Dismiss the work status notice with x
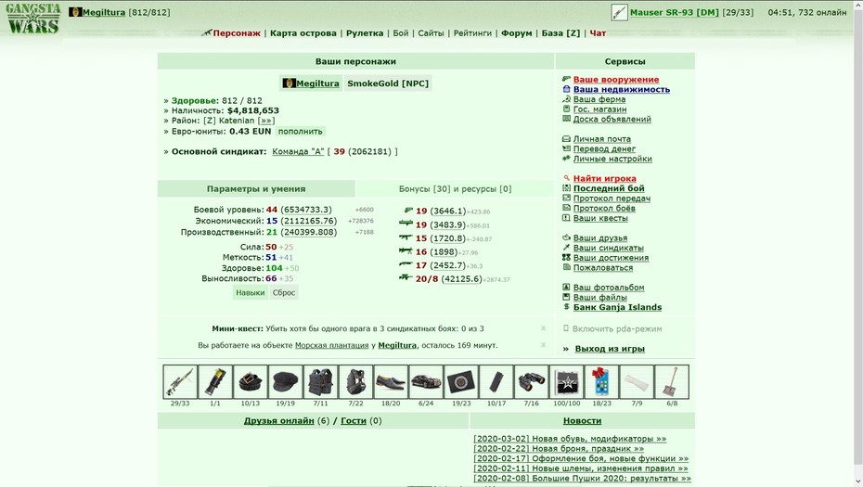The width and height of the screenshot is (863, 487). pyautogui.click(x=543, y=345)
